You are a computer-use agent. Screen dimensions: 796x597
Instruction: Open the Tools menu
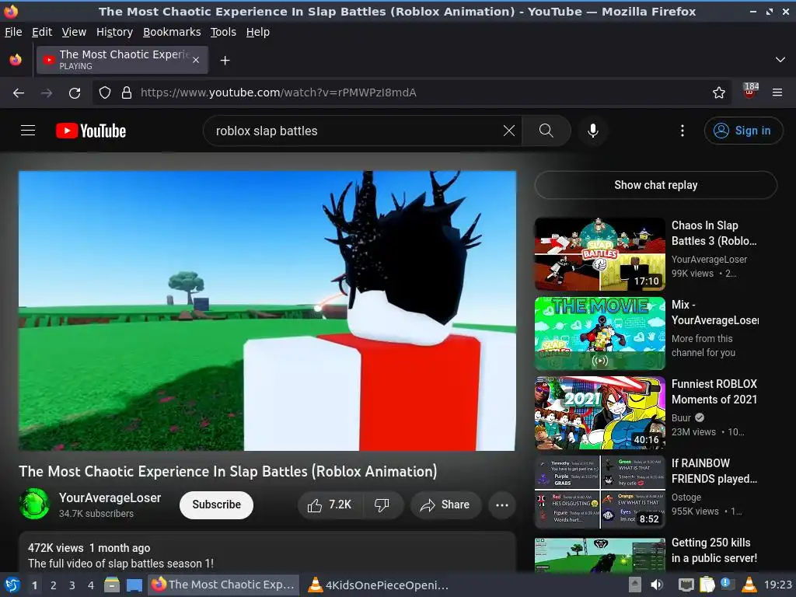point(223,32)
